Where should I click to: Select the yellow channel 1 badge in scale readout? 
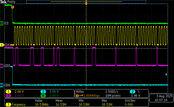coord(8,92)
